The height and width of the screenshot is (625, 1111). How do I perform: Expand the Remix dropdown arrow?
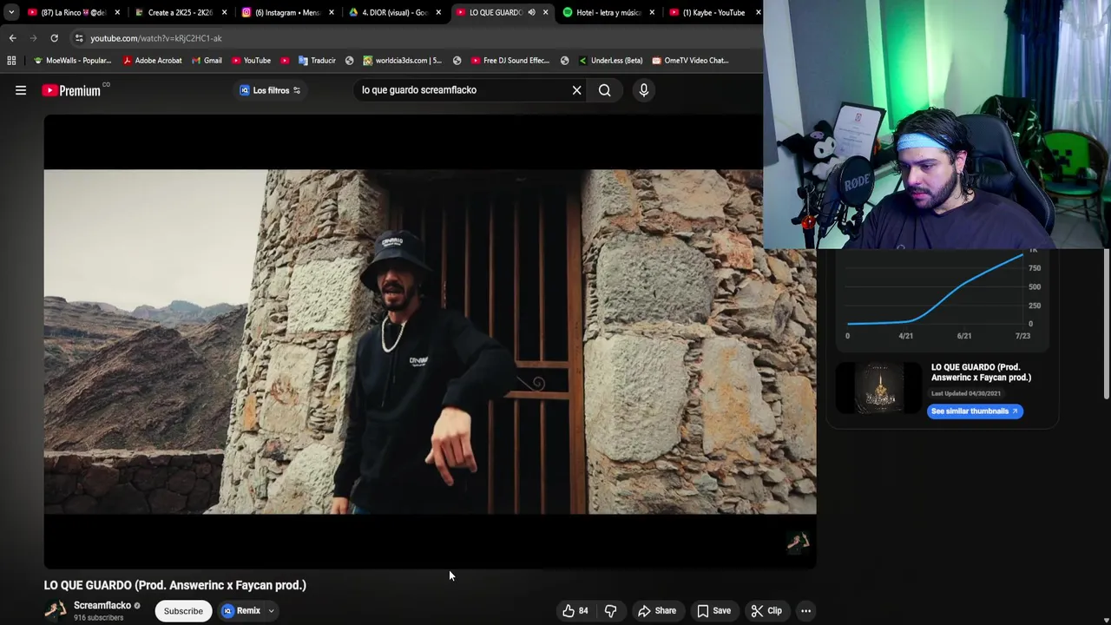coord(271,611)
